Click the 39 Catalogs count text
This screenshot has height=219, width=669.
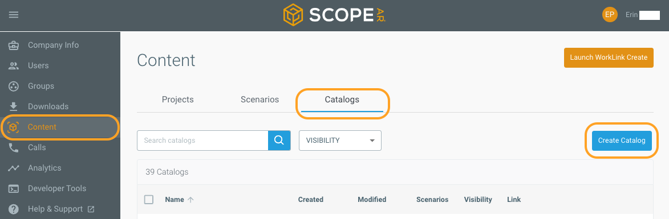pos(167,172)
